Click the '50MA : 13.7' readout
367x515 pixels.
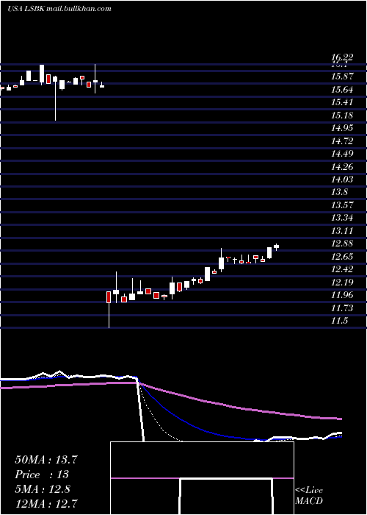pyautogui.click(x=46, y=460)
